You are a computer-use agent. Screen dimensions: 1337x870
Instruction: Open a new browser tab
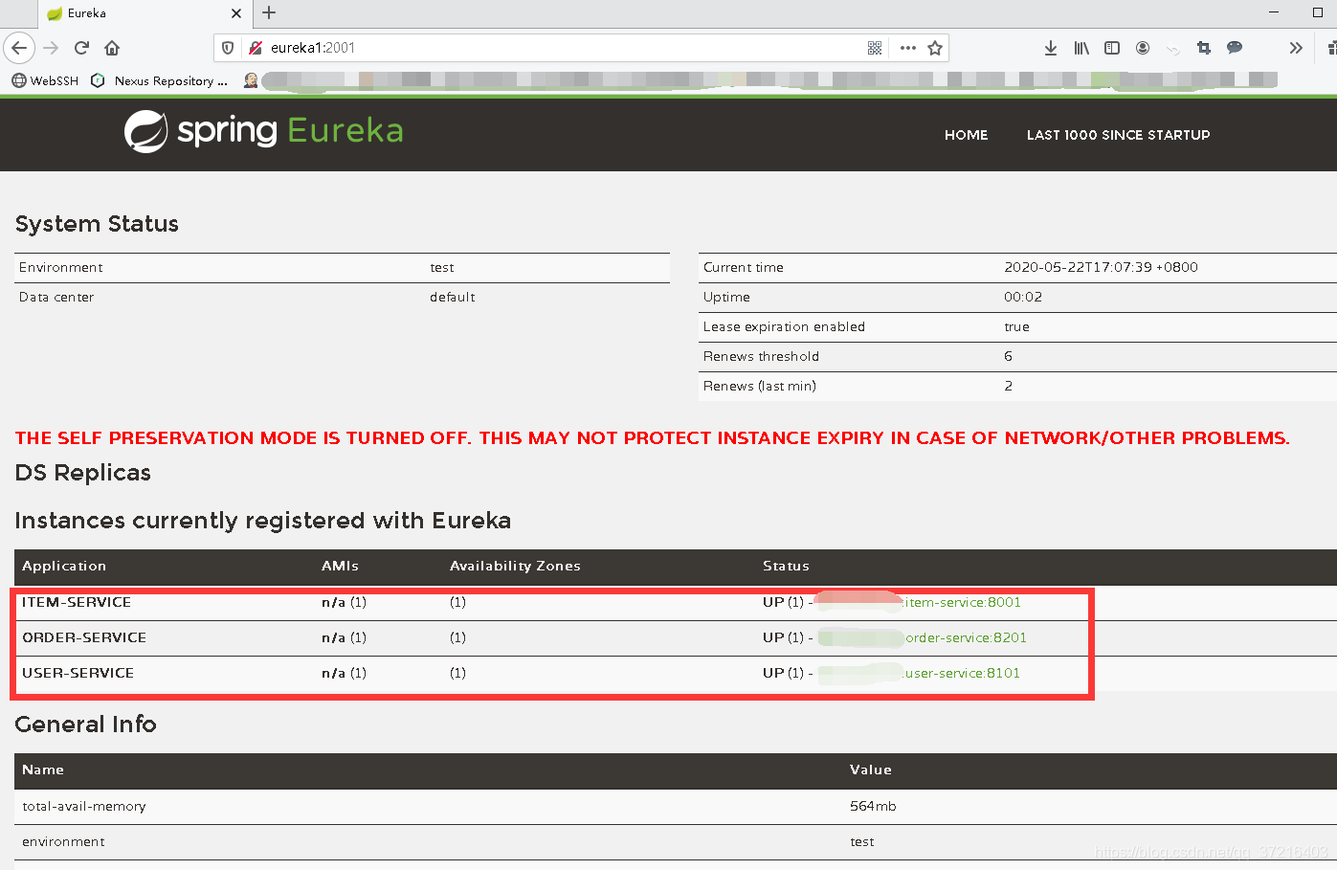[269, 12]
